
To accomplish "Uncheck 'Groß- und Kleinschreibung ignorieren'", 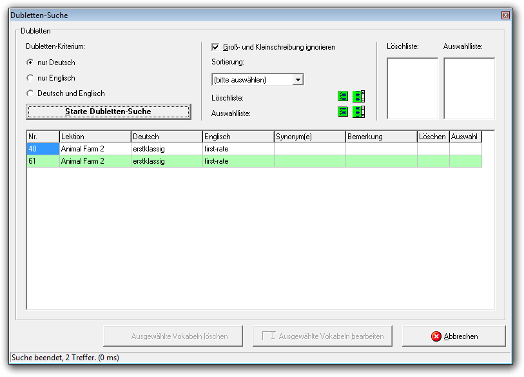I will 216,47.
